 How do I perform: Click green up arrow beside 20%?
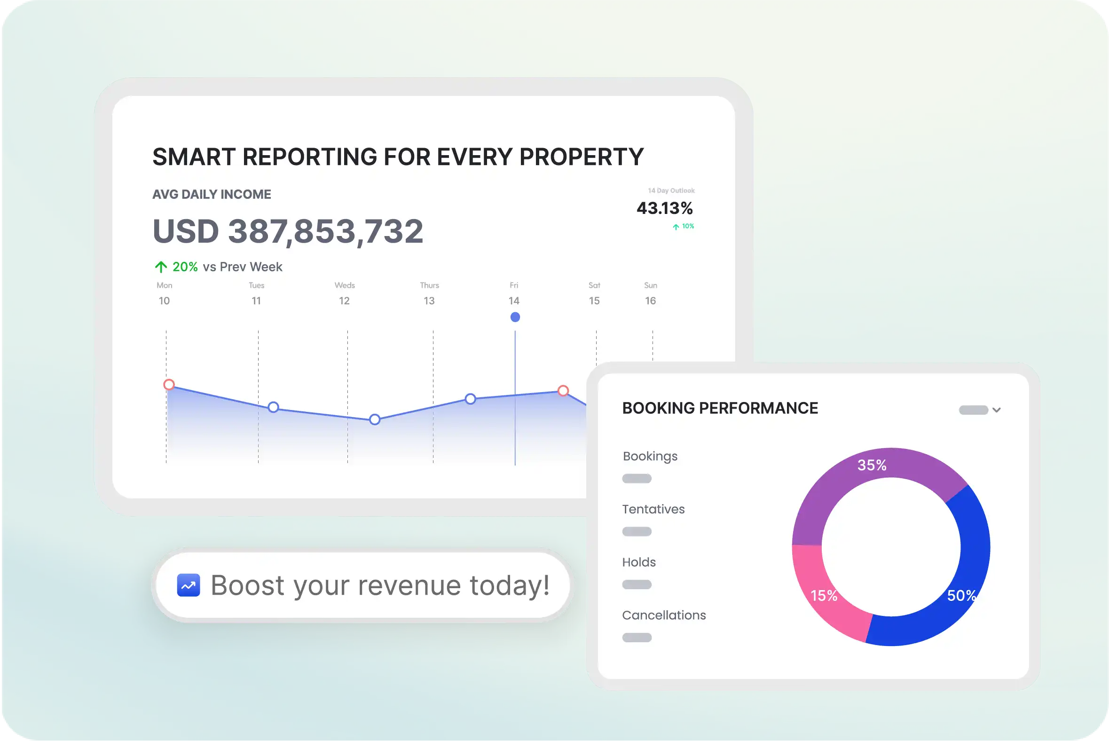(161, 267)
